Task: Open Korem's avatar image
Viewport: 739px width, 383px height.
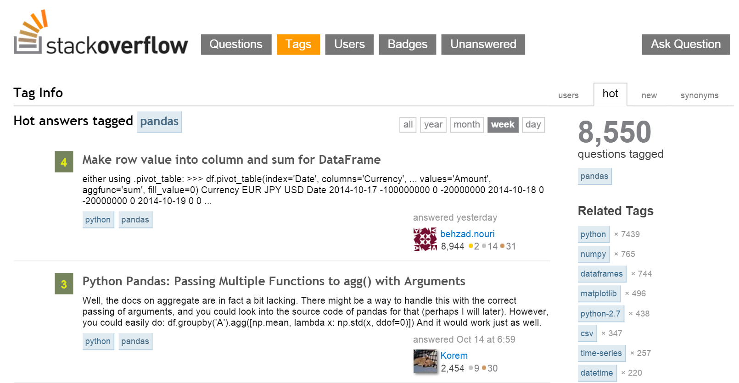Action: 425,361
